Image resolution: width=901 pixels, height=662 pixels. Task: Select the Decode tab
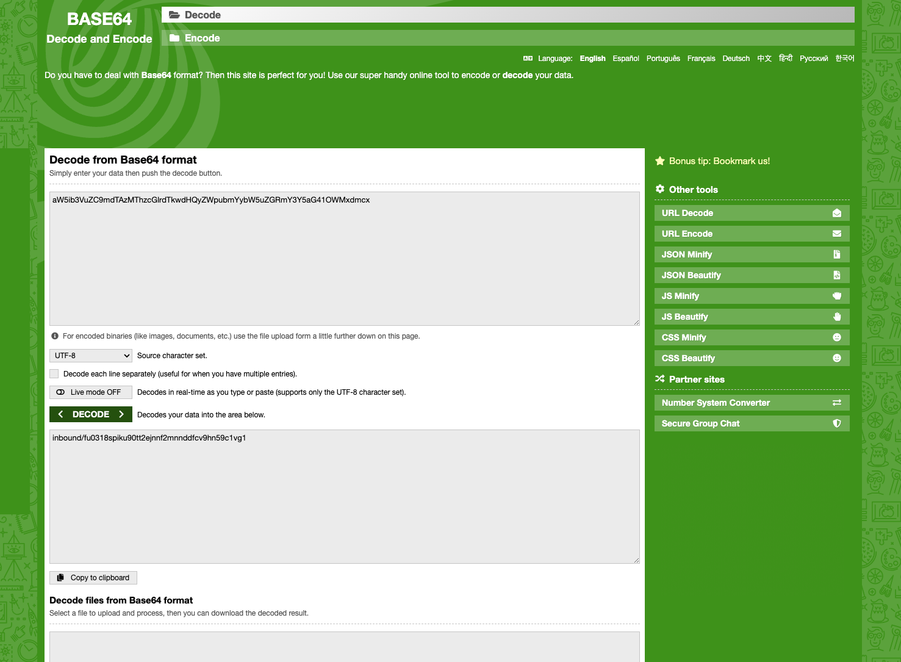tap(203, 15)
